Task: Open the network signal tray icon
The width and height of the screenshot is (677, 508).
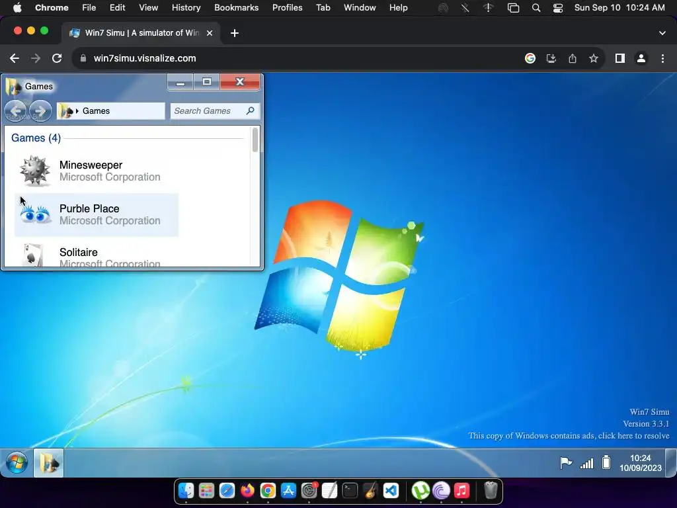Action: (x=586, y=463)
